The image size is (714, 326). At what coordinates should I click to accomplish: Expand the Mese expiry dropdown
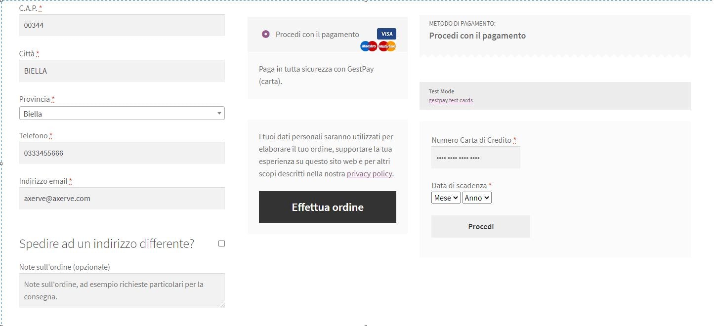[x=446, y=198]
